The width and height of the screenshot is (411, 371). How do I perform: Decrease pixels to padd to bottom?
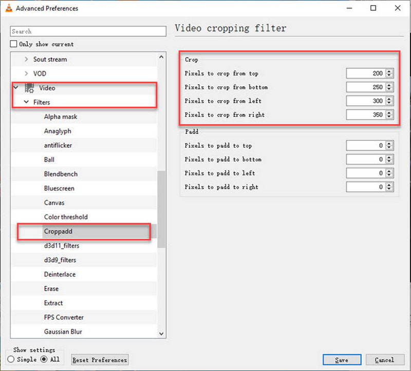pyautogui.click(x=389, y=161)
